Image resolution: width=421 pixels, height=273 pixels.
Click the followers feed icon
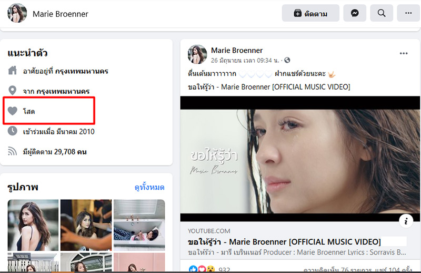[x=13, y=152]
